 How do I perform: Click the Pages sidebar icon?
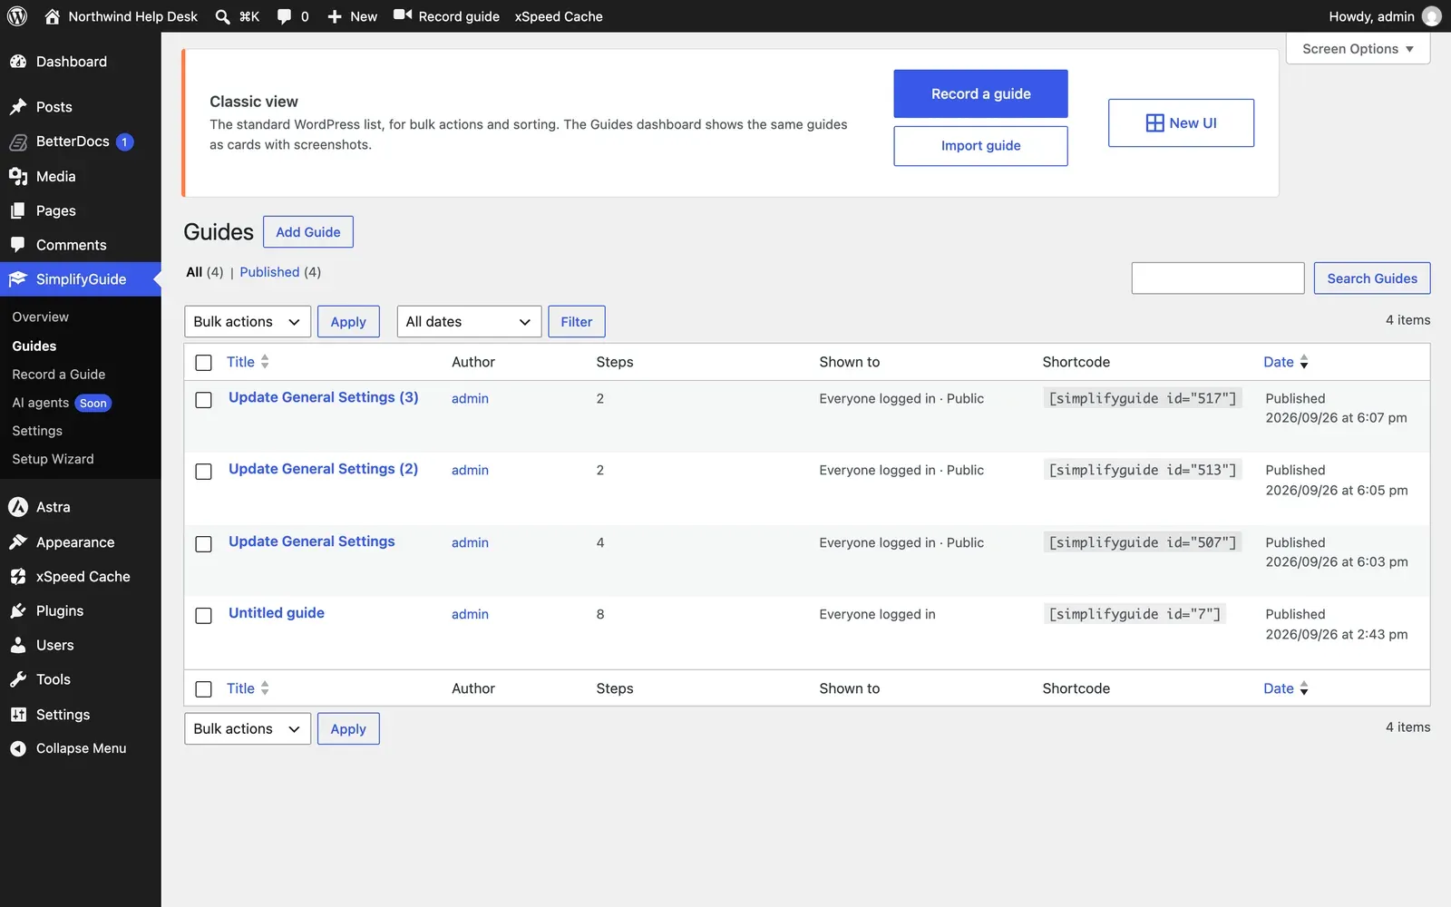[x=18, y=210]
